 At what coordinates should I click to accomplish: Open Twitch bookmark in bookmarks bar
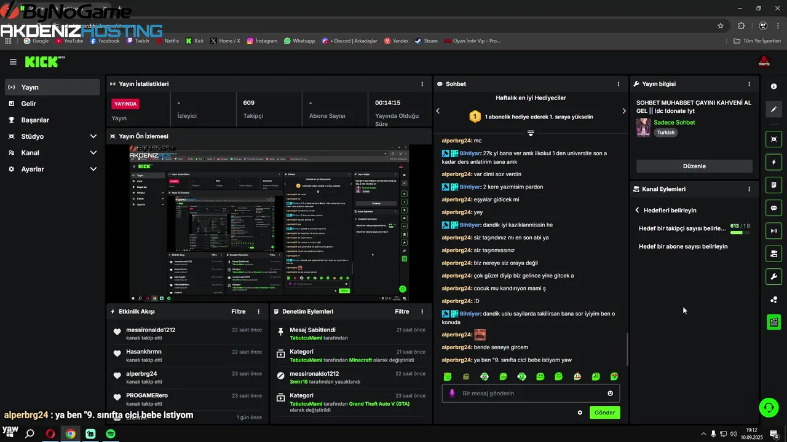(138, 41)
